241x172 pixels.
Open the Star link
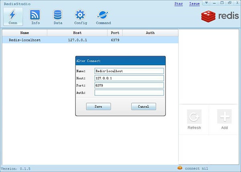click(x=178, y=4)
